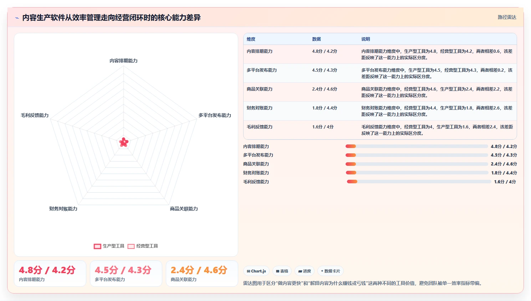Click the 数据 column header
Screen dimensions: 531x301
pos(316,39)
